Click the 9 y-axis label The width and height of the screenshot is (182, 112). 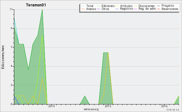(x=12, y=28)
